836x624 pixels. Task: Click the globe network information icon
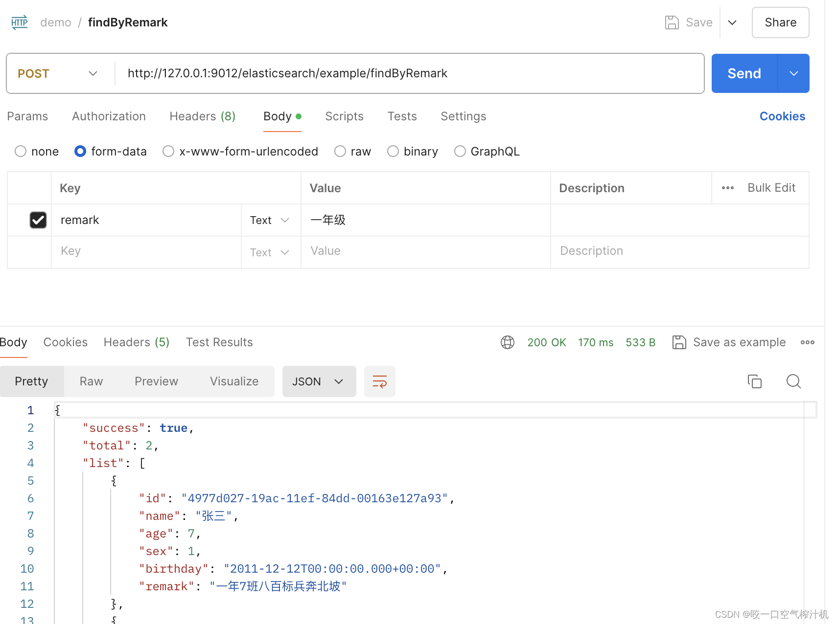[507, 342]
